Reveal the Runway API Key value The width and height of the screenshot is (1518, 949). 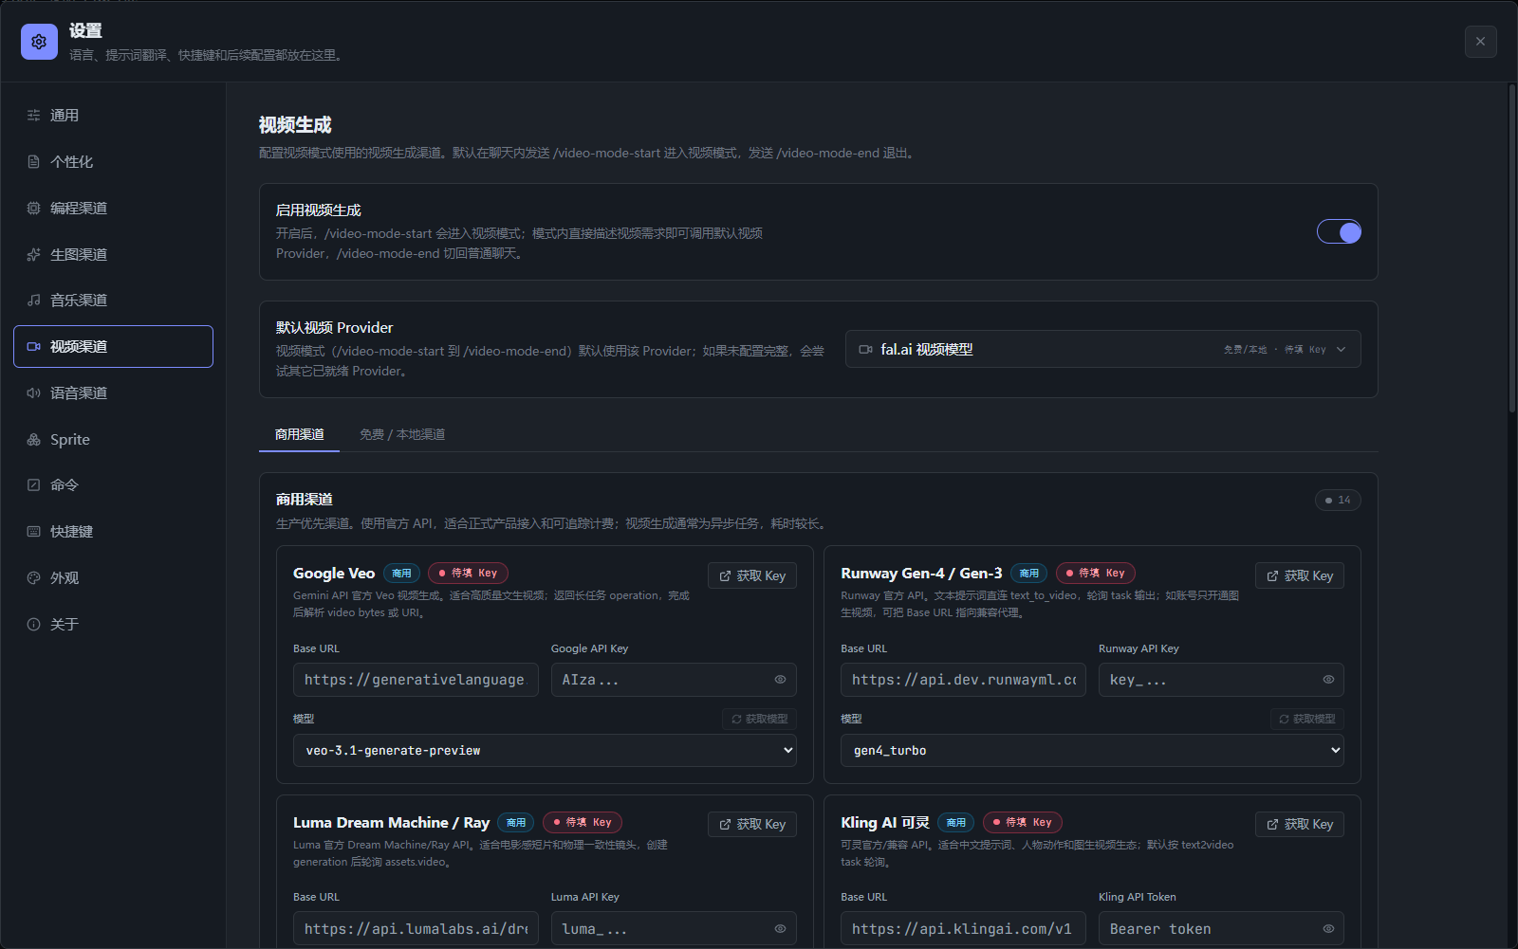[1328, 680]
